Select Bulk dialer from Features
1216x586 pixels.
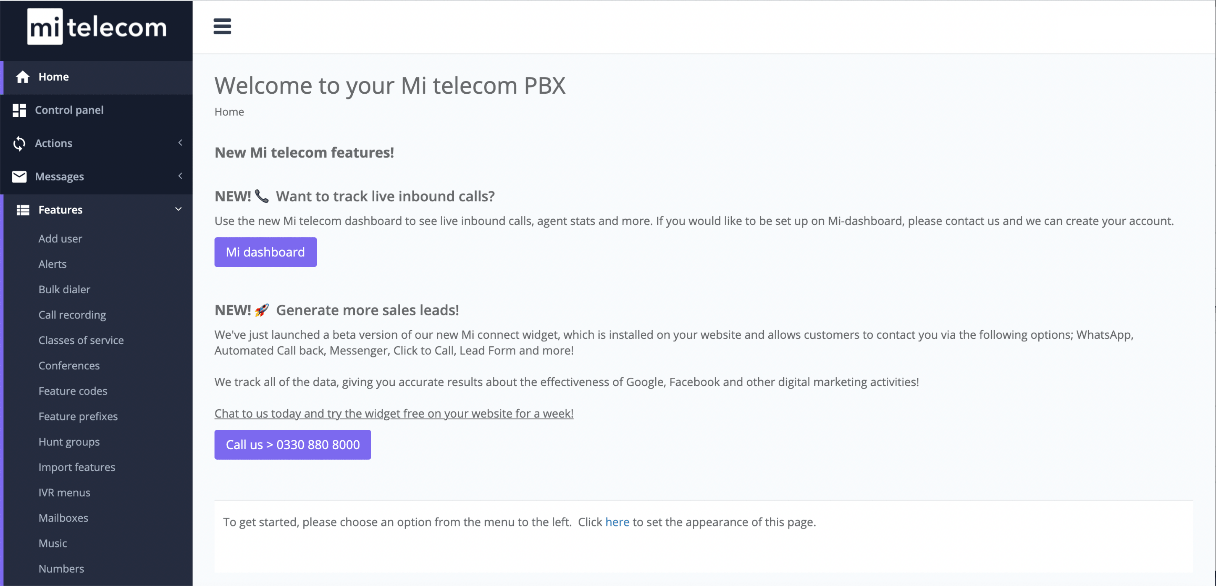(x=64, y=289)
